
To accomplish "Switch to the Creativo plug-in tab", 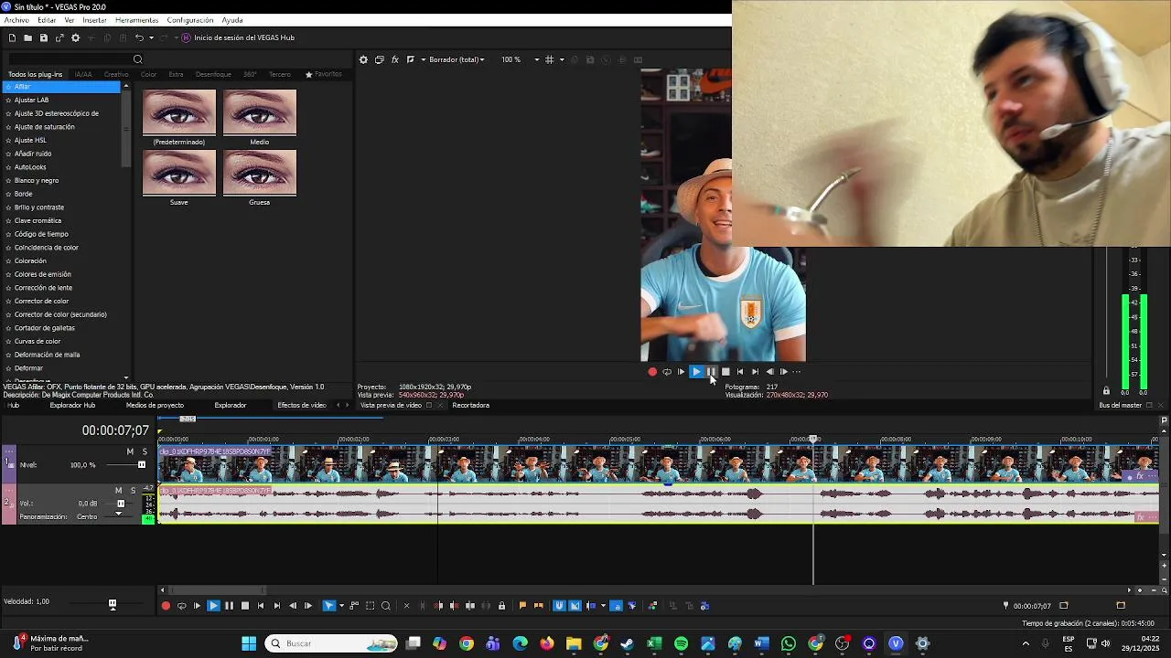I will click(x=116, y=74).
